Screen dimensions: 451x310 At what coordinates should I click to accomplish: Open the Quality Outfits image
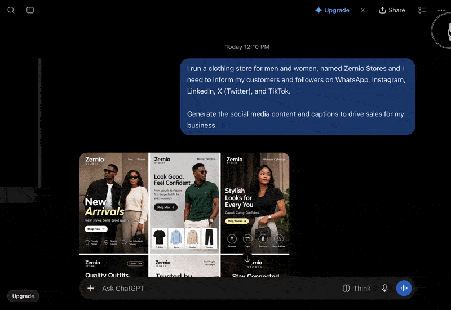click(114, 266)
